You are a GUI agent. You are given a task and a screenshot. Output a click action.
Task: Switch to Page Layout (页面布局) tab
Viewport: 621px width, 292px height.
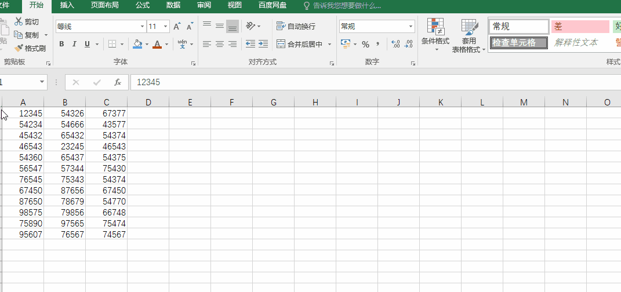pos(104,6)
